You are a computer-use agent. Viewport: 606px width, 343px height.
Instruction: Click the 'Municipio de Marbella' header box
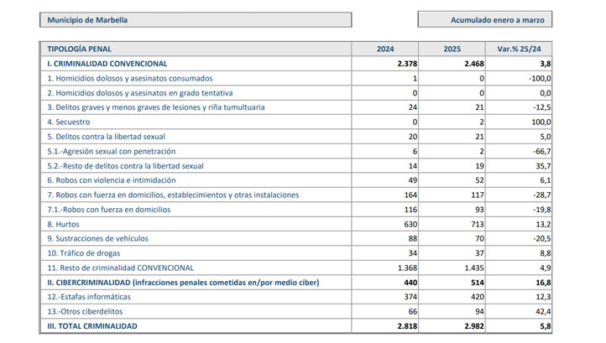pyautogui.click(x=196, y=19)
